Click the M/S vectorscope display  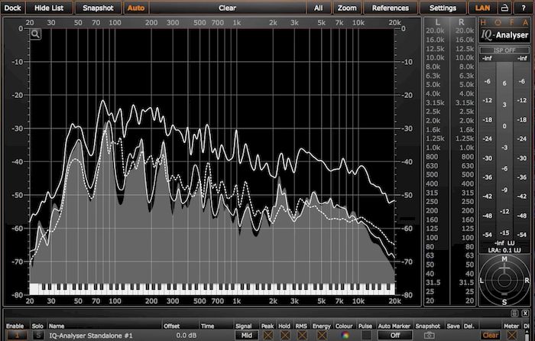(504, 281)
